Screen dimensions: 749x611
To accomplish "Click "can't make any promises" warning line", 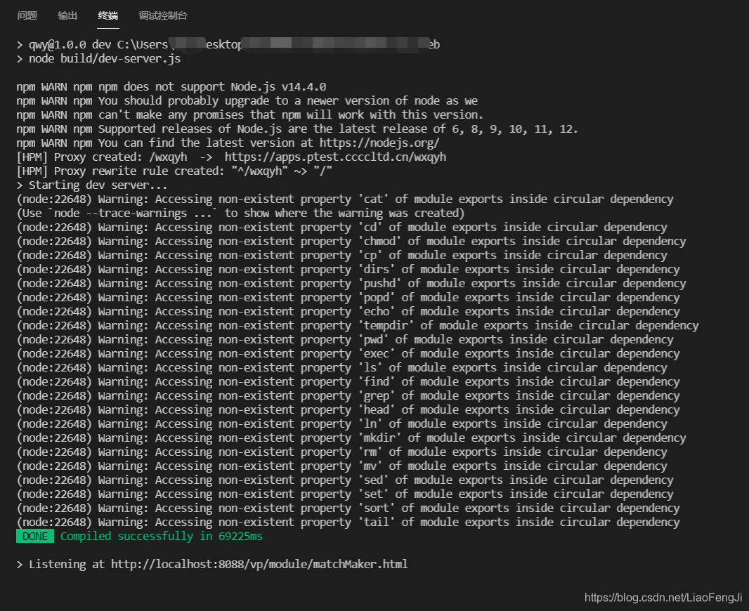I will point(250,115).
